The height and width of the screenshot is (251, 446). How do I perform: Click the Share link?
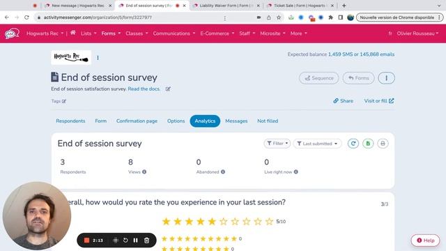tap(344, 100)
